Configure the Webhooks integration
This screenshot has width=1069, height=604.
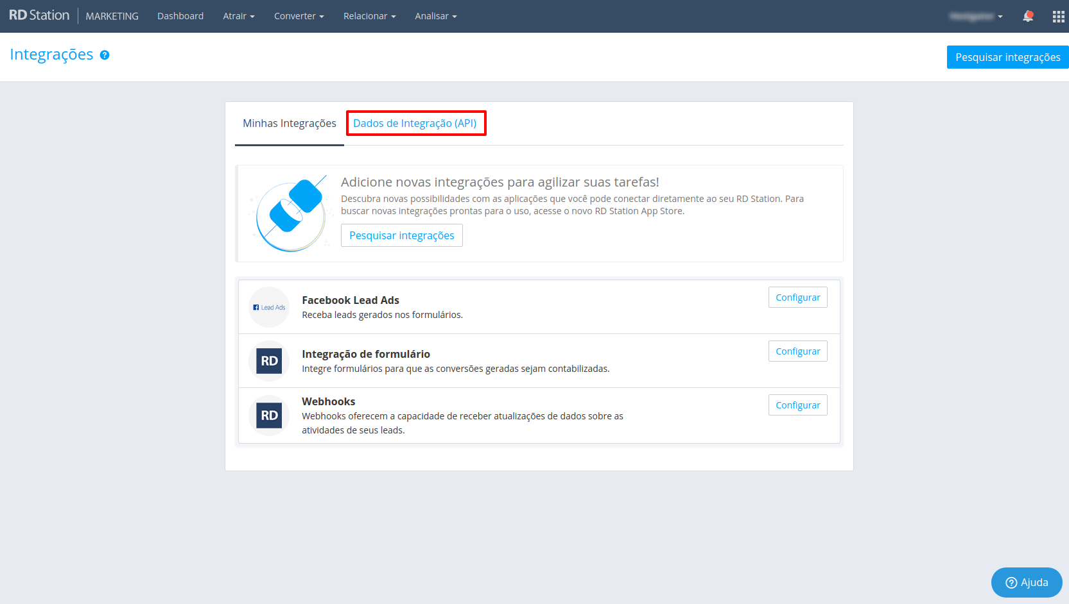click(798, 405)
